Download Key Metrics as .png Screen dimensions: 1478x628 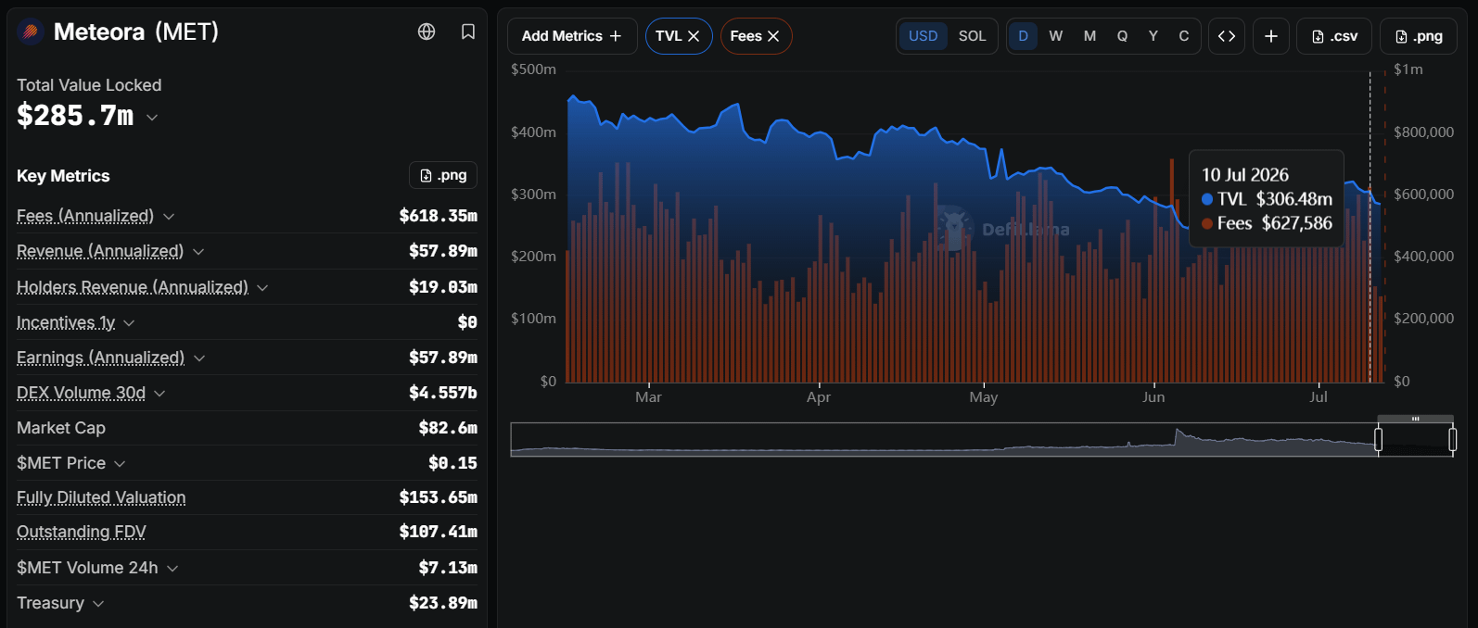tap(443, 175)
